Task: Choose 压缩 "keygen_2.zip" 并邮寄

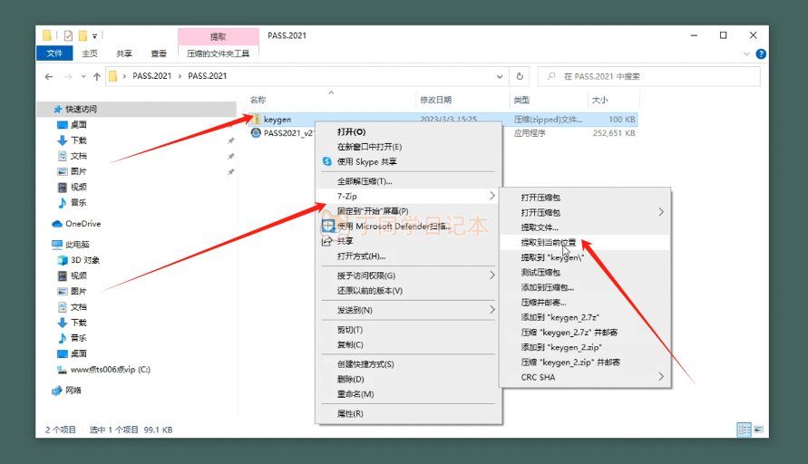Action: point(586,362)
